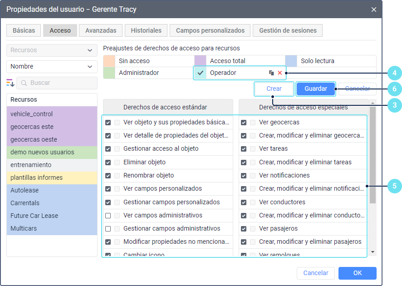Screen dimensions: 402x286
Task: Click the scrollbar down arrow in rights list
Action: click(373, 251)
